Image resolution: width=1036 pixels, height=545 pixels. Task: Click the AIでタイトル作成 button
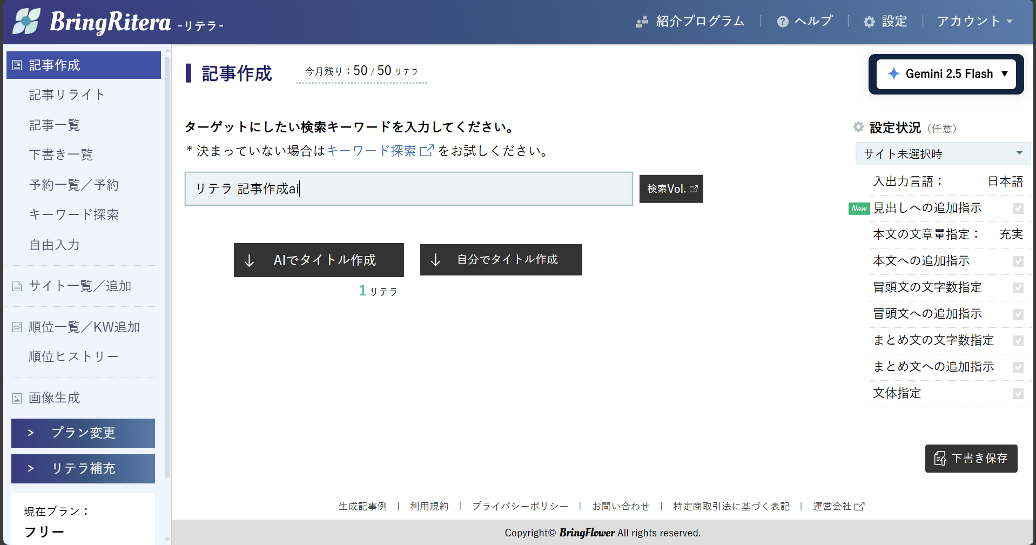click(x=319, y=260)
